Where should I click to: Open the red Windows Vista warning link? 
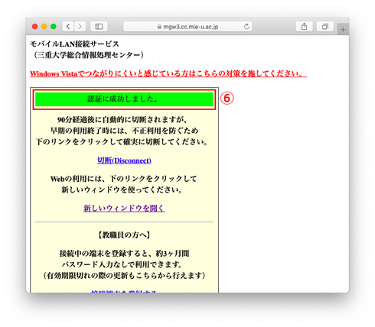168,73
